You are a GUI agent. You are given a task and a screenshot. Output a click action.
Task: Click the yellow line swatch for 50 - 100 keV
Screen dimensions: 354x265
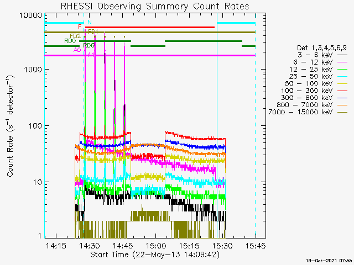[x=342, y=84]
